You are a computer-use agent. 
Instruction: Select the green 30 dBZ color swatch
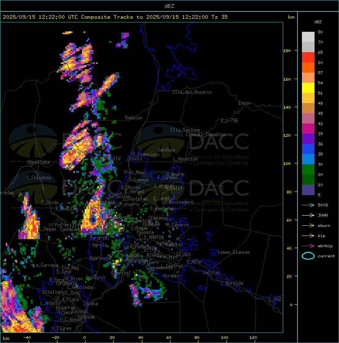(x=308, y=169)
